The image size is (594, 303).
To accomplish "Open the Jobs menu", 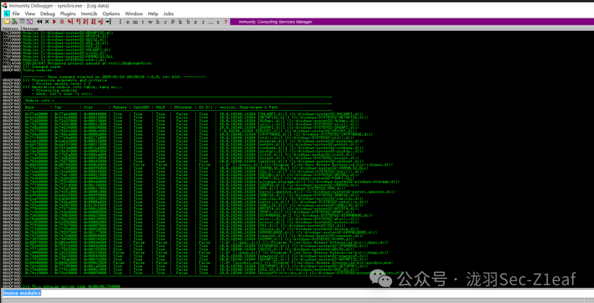I will click(x=168, y=14).
